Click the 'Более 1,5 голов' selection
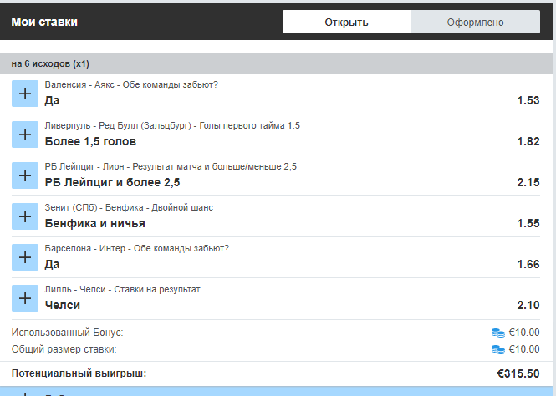 pos(90,142)
